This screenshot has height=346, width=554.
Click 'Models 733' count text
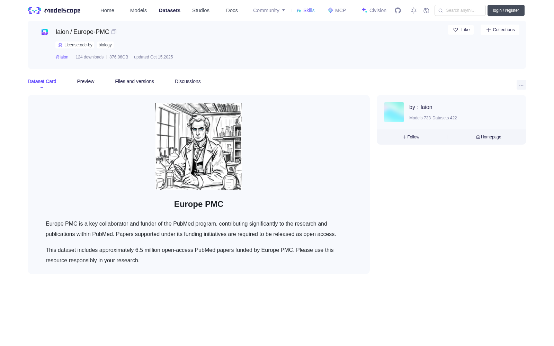[x=420, y=118]
